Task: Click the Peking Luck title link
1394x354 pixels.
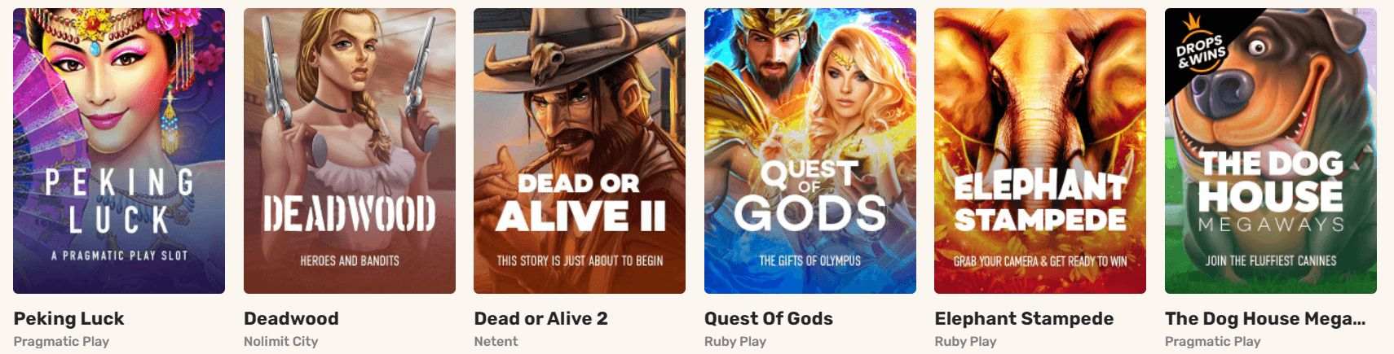Action: pos(68,319)
